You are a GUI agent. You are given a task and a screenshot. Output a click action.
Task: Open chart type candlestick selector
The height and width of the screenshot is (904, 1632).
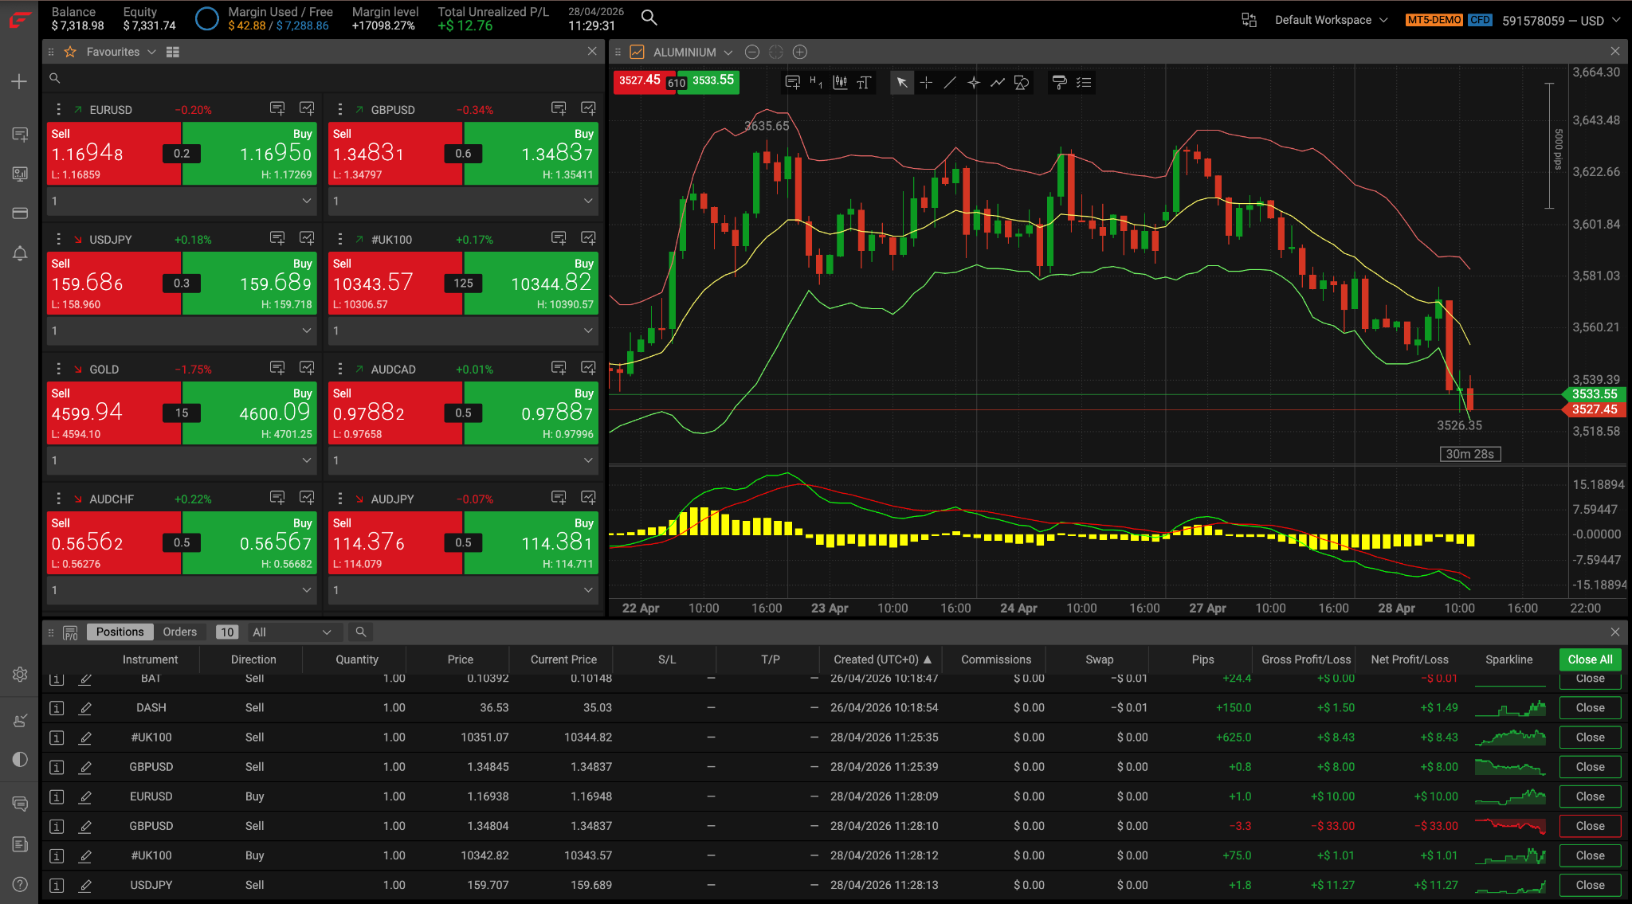pyautogui.click(x=840, y=82)
